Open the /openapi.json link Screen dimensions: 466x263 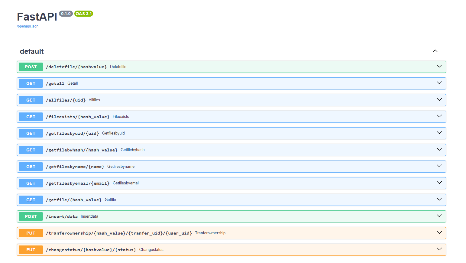click(x=28, y=26)
